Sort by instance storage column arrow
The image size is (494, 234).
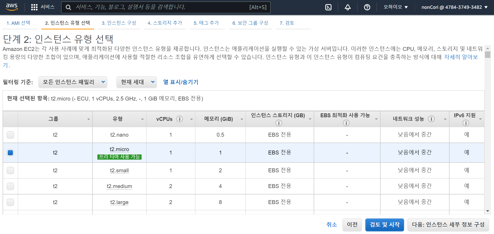coord(310,119)
